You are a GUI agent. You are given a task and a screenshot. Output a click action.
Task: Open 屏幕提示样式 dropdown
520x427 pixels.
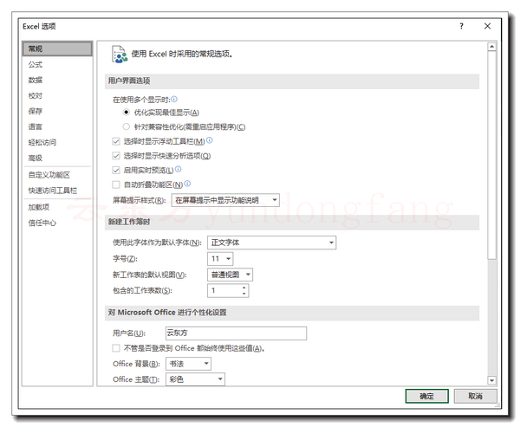225,200
